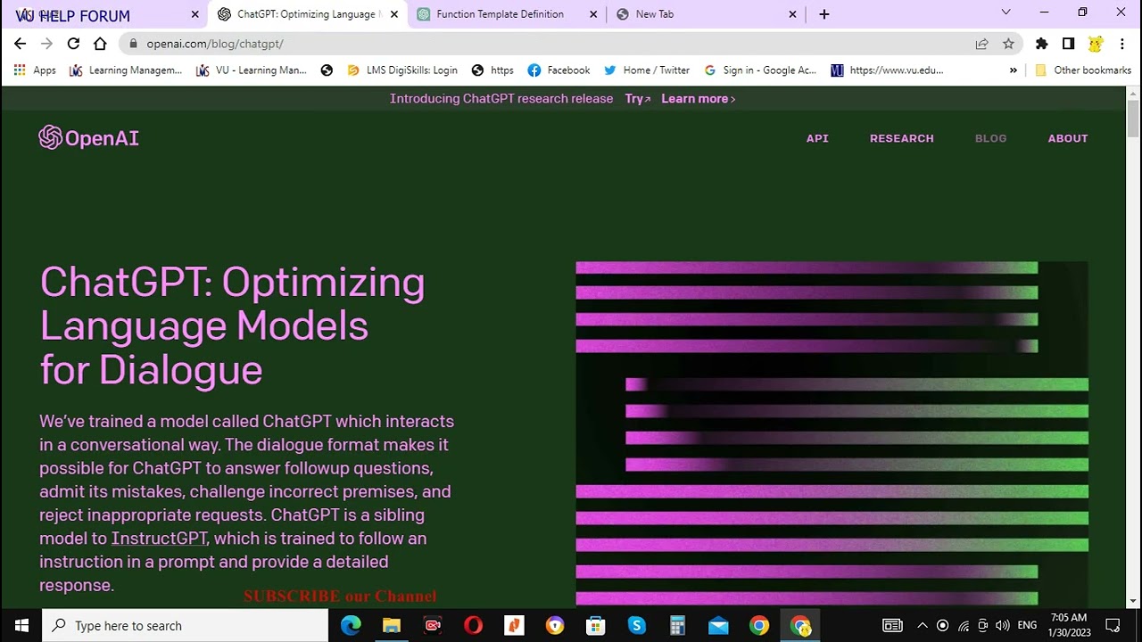The width and height of the screenshot is (1142, 642).
Task: Open the volume speaker tray icon
Action: [1003, 625]
